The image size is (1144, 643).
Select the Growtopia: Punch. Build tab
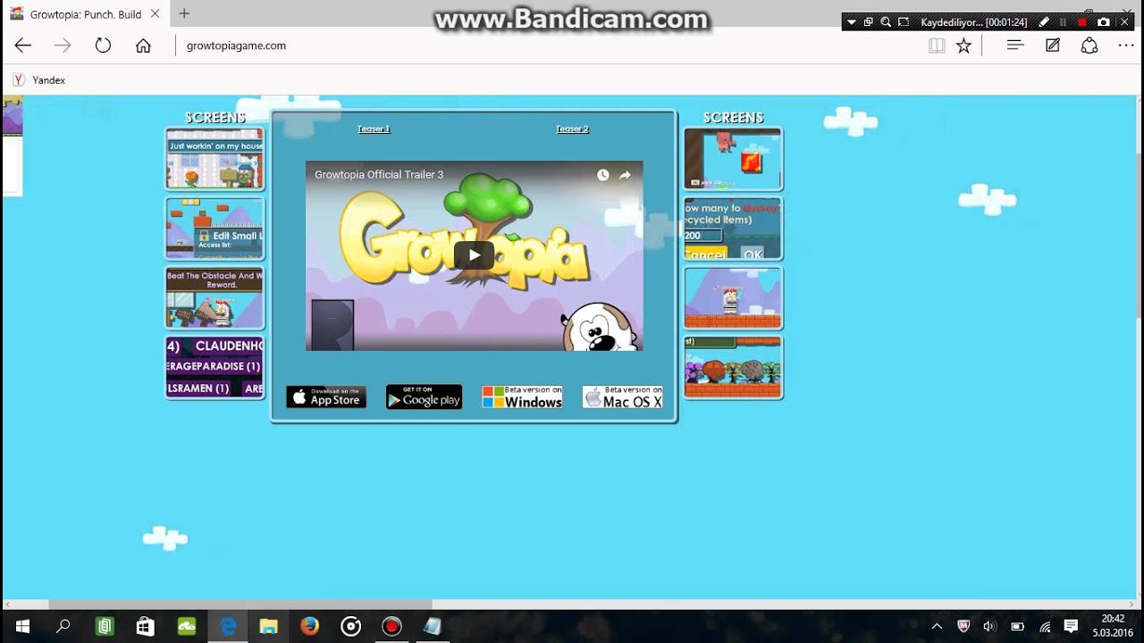coord(85,14)
